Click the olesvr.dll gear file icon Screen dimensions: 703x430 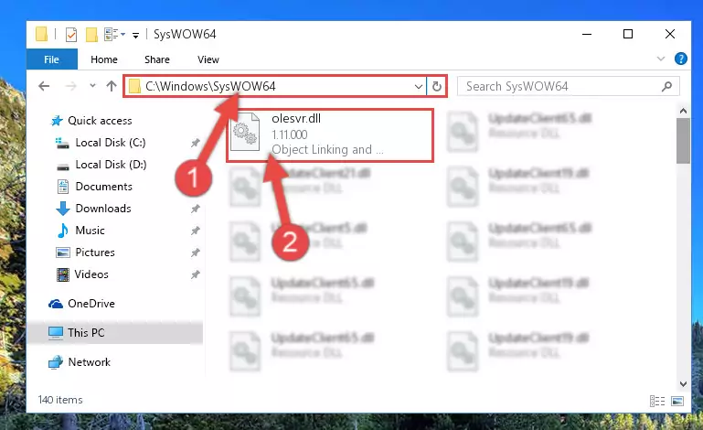coord(245,132)
